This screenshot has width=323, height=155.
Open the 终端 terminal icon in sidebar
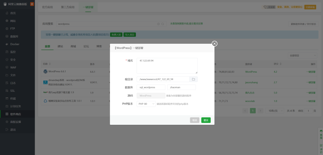pos(7,98)
